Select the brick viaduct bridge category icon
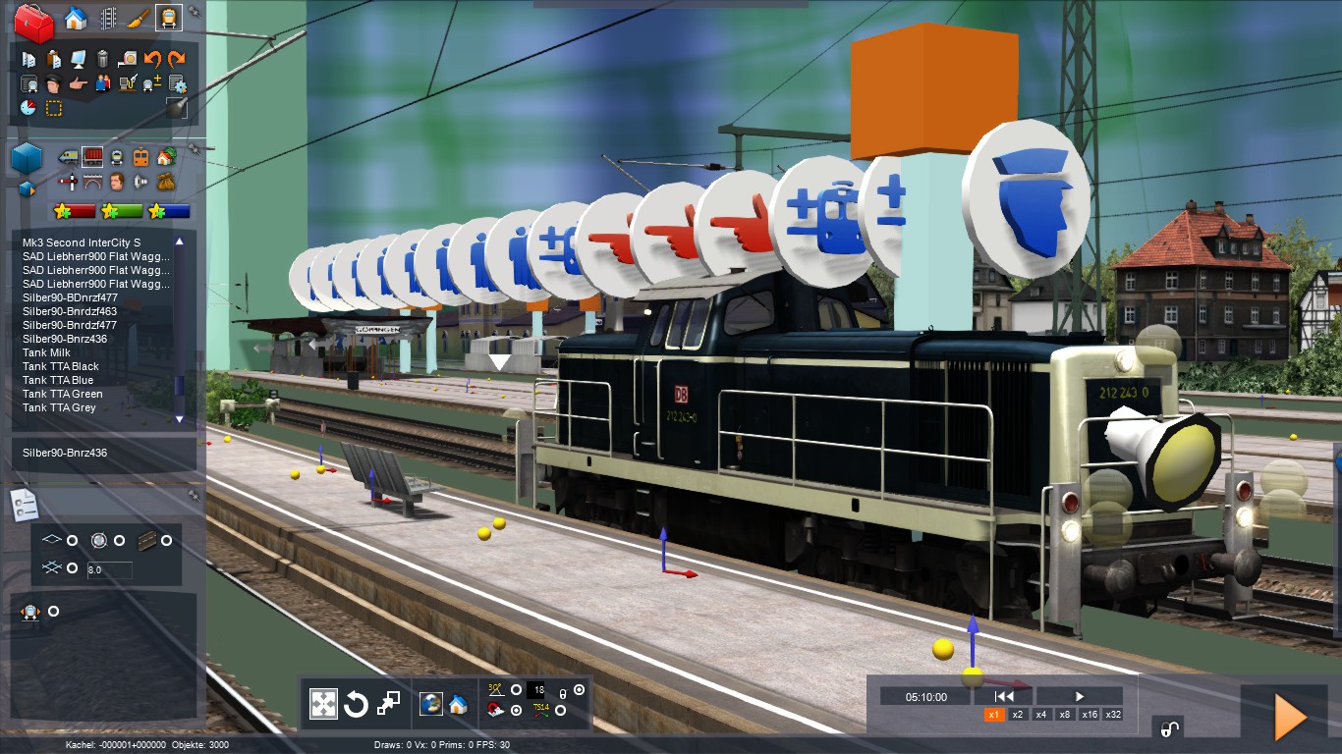Screen dimensions: 1342x754 (92, 181)
